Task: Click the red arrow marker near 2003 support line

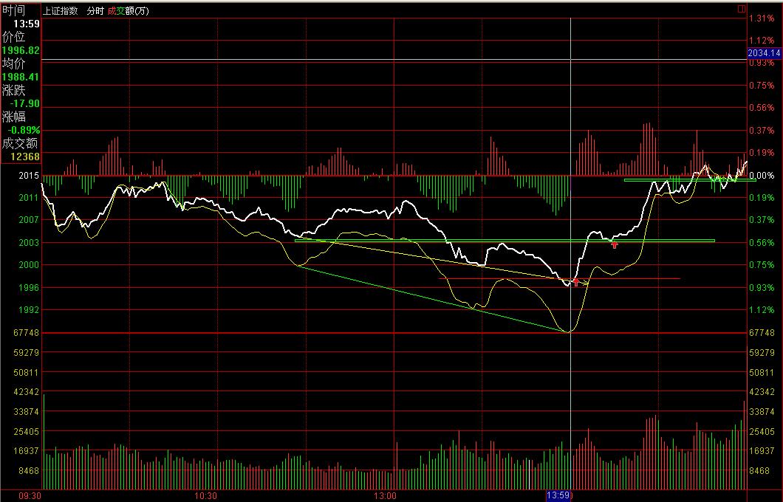Action: 614,244
